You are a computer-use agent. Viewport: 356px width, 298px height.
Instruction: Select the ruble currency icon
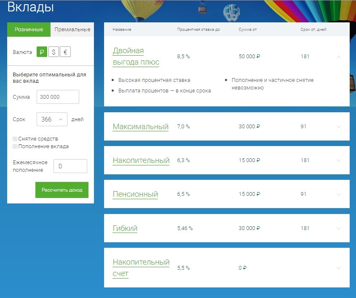(42, 52)
